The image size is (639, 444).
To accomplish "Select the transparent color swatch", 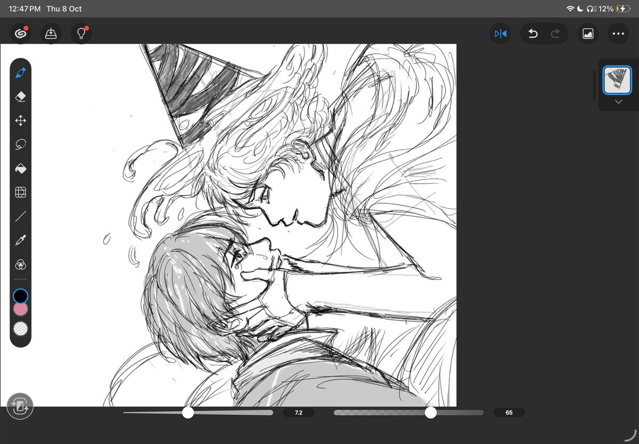I will [21, 328].
